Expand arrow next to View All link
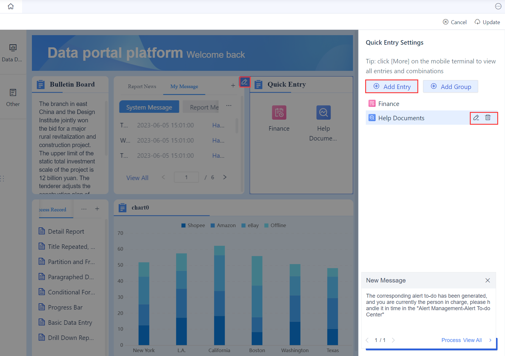This screenshot has width=505, height=356. pos(490,340)
